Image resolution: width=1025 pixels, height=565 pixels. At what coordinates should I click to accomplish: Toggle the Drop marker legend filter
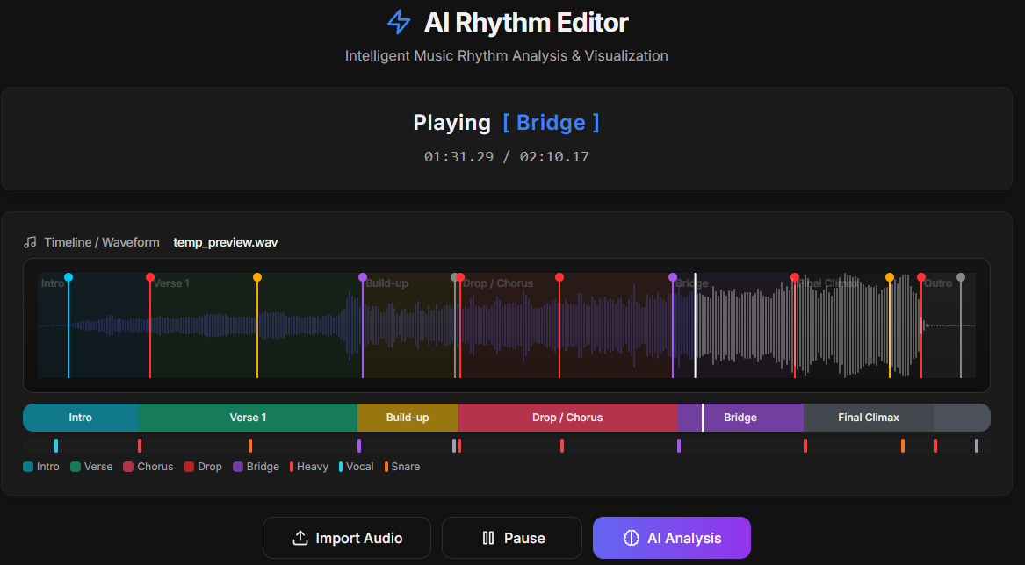point(202,466)
